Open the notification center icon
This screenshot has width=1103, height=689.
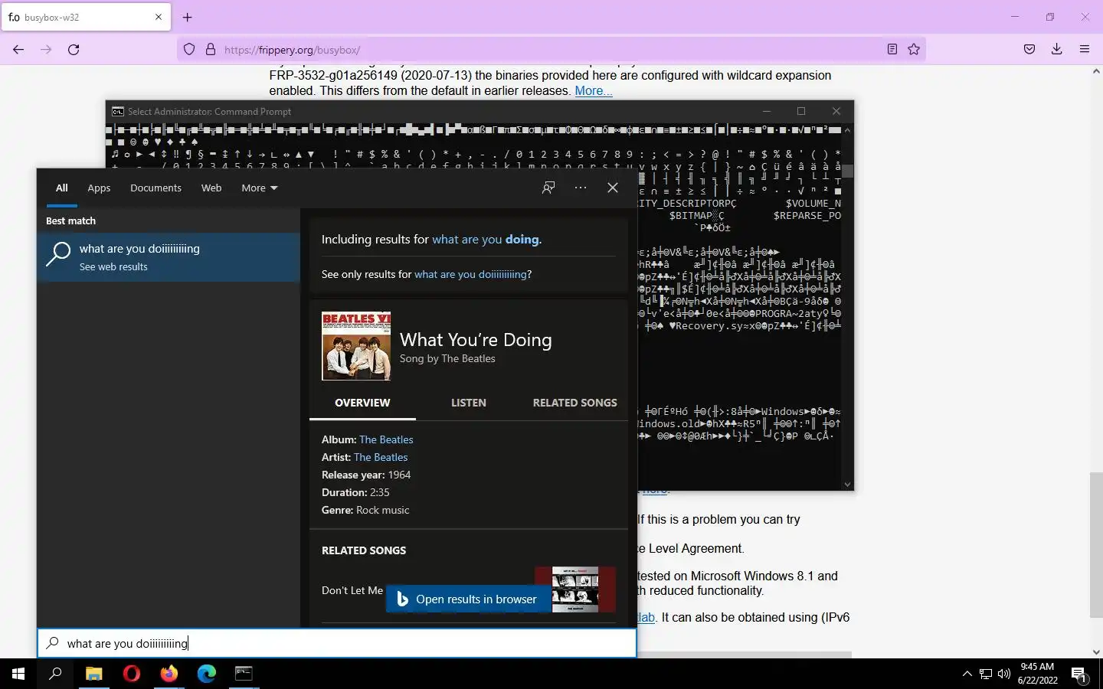pyautogui.click(x=1079, y=674)
